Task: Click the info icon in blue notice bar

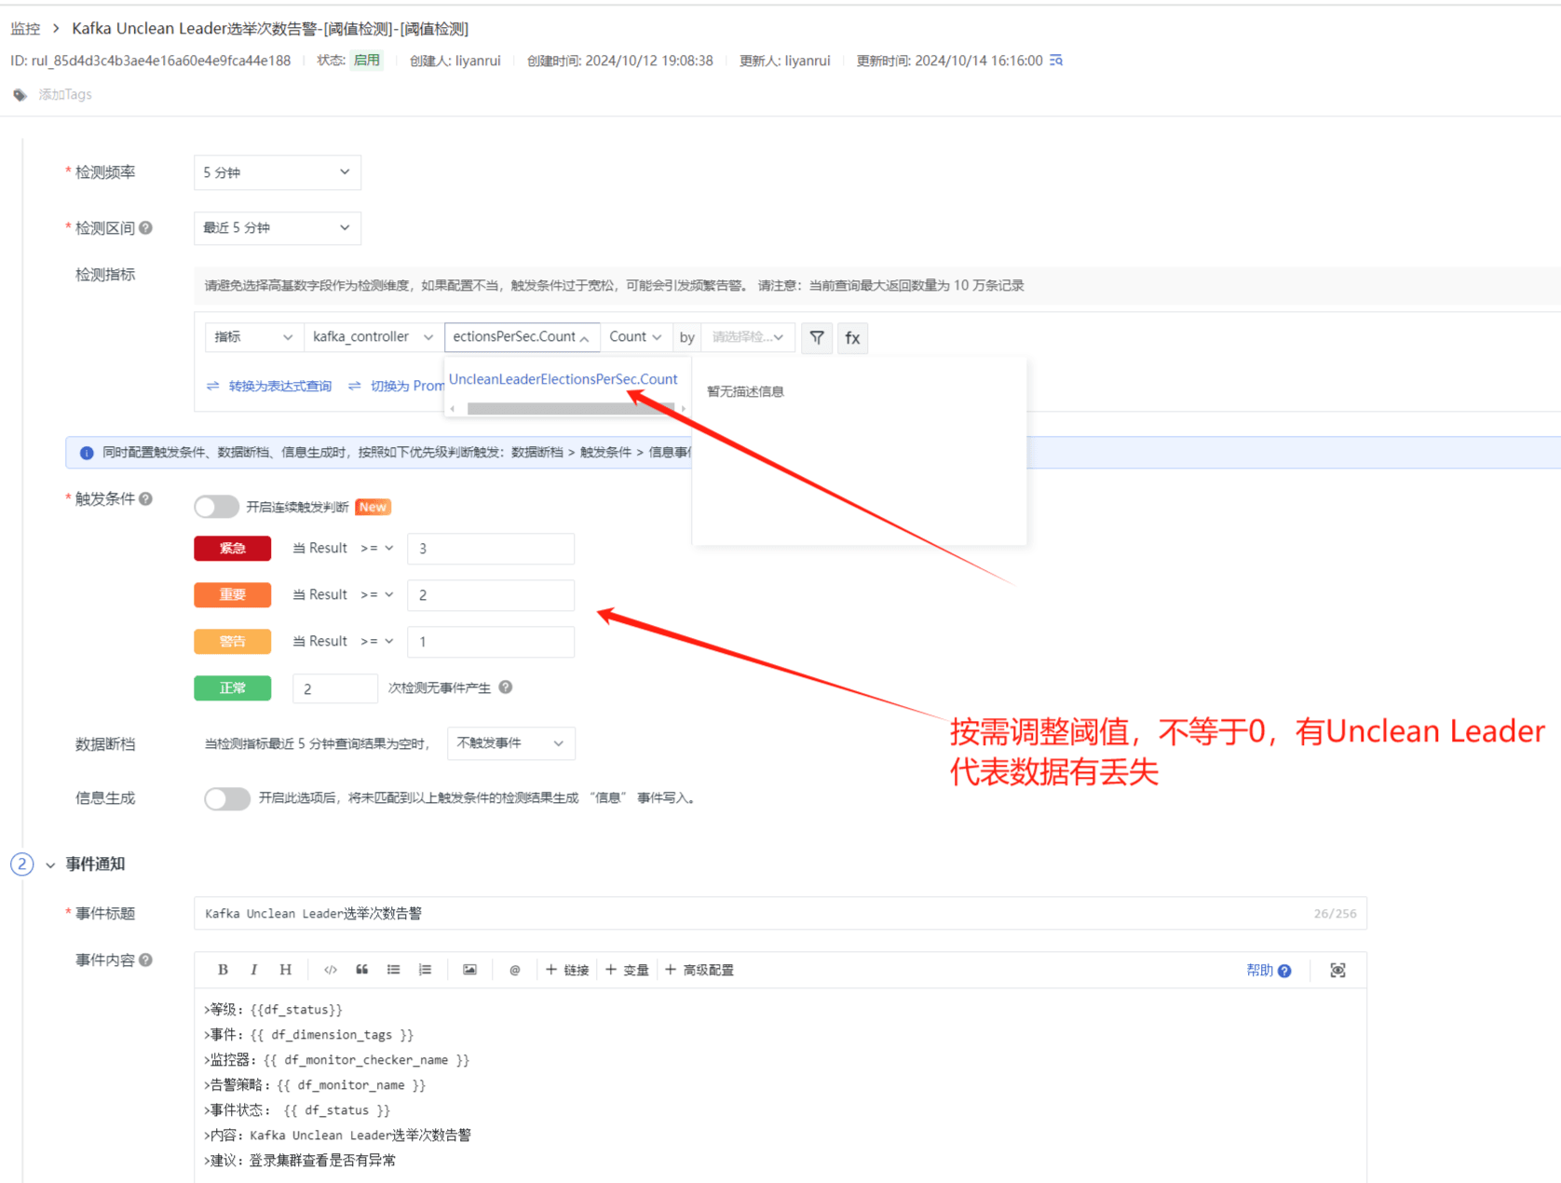Action: (87, 453)
